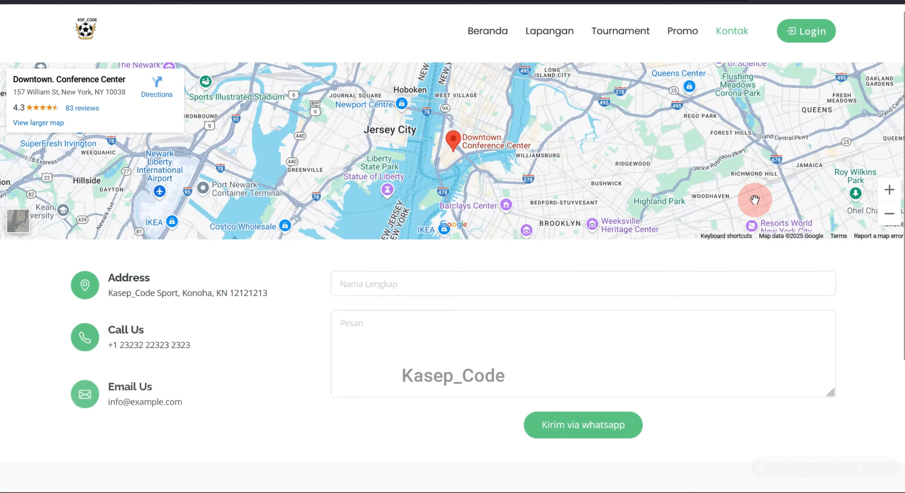Focus the Nama Lengkap input field
Image resolution: width=905 pixels, height=493 pixels.
[583, 283]
